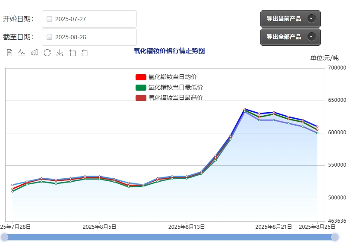Click the restore refresh icon
The height and width of the screenshot is (243, 348).
[x=47, y=53]
